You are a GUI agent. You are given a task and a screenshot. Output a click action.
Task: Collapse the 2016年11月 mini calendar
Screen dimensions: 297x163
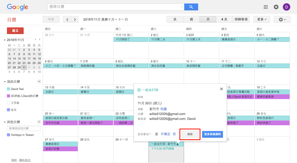click(5, 40)
